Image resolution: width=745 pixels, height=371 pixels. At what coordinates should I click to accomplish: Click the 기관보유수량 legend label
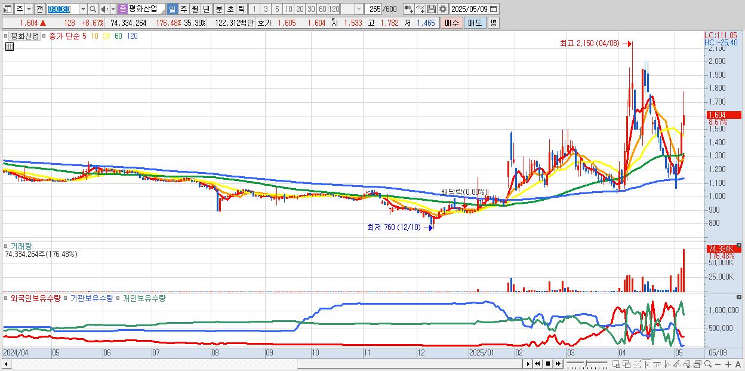[x=91, y=298]
